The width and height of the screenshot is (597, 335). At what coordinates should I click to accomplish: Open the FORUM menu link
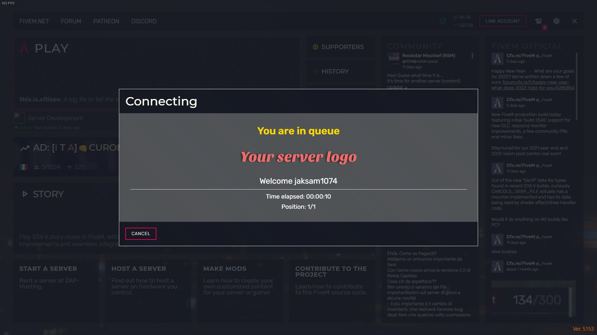71,21
